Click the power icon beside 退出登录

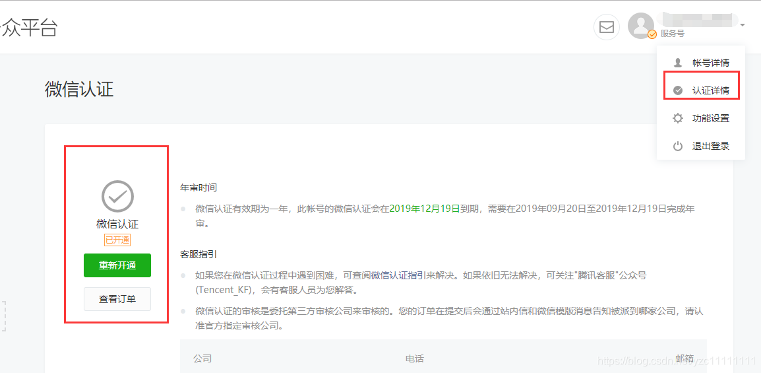[x=678, y=146]
